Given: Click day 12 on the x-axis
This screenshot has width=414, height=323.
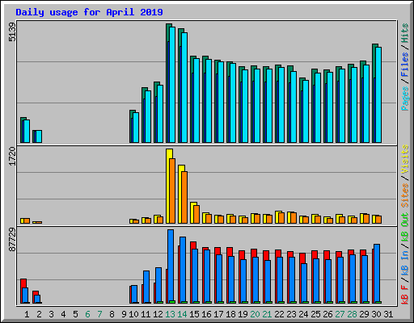Looking at the screenshot, I should click(x=158, y=314).
